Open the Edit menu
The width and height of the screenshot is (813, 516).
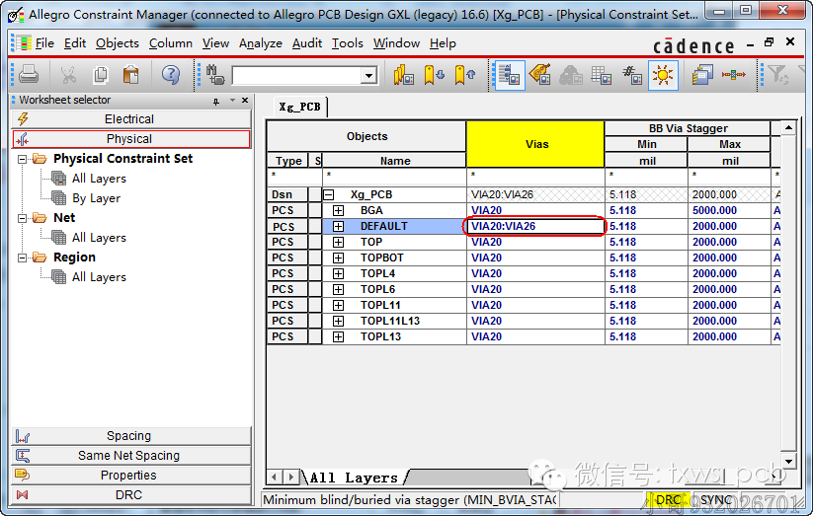75,43
